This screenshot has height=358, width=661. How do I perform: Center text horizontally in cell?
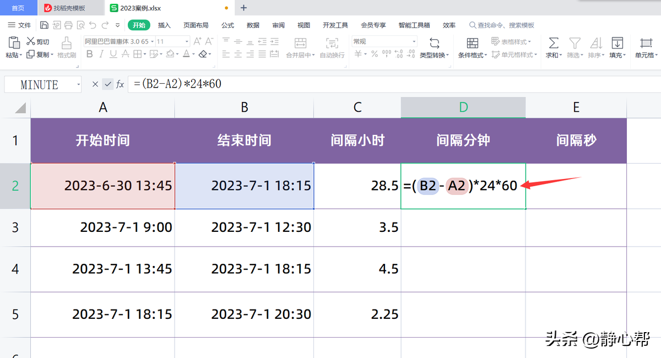tap(238, 54)
